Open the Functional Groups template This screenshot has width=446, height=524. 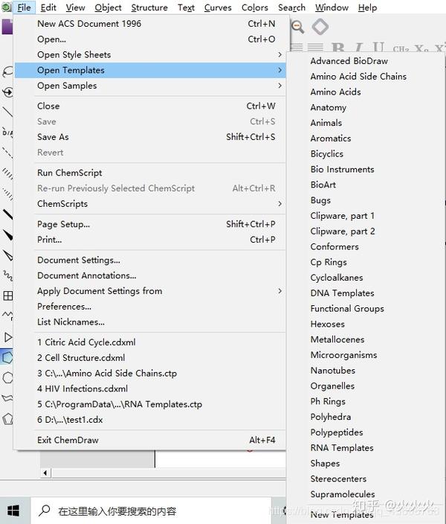click(x=366, y=308)
